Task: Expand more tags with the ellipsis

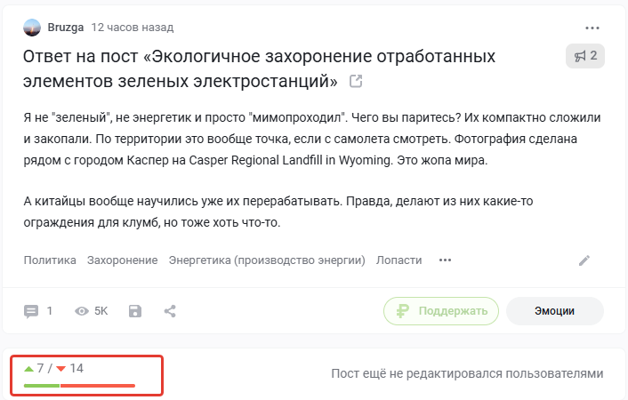Action: click(x=446, y=260)
